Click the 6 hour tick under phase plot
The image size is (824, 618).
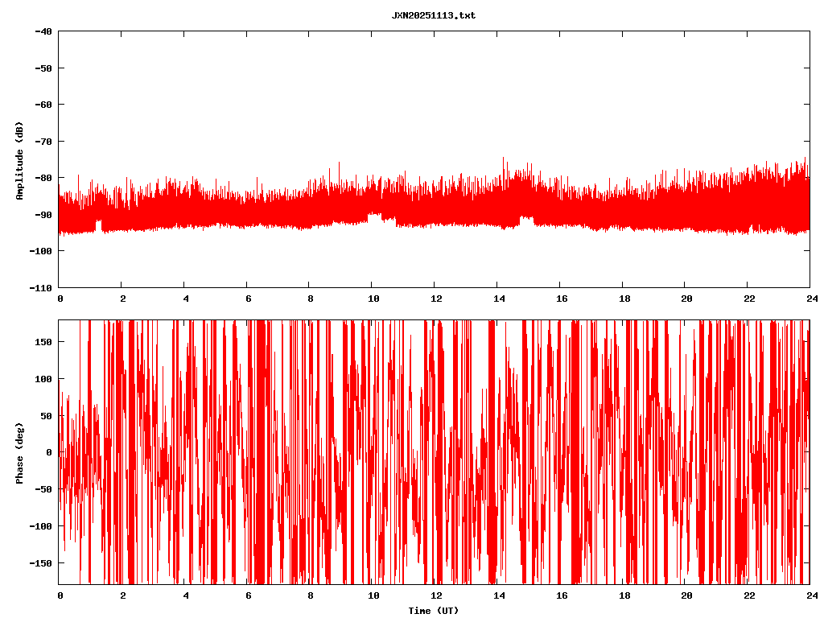[x=248, y=595]
